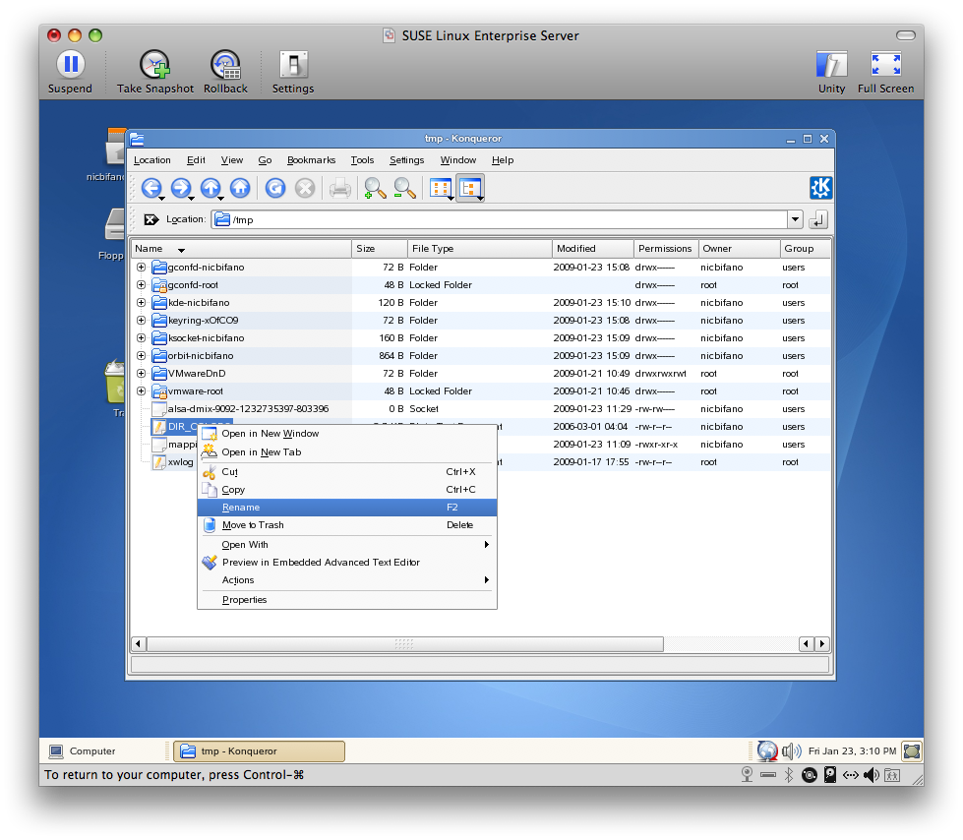This screenshot has width=963, height=840.
Task: Expand the gconfd-nicbifano folder
Action: pyautogui.click(x=142, y=268)
